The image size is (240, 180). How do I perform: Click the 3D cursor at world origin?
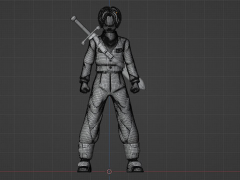(x=109, y=171)
